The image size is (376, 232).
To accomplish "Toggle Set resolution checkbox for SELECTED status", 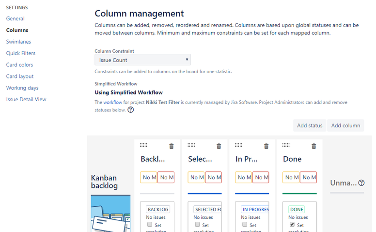I will pos(197,224).
